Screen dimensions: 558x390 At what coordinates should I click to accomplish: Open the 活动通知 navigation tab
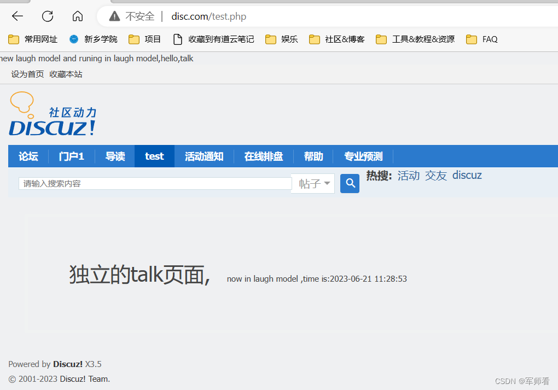204,156
